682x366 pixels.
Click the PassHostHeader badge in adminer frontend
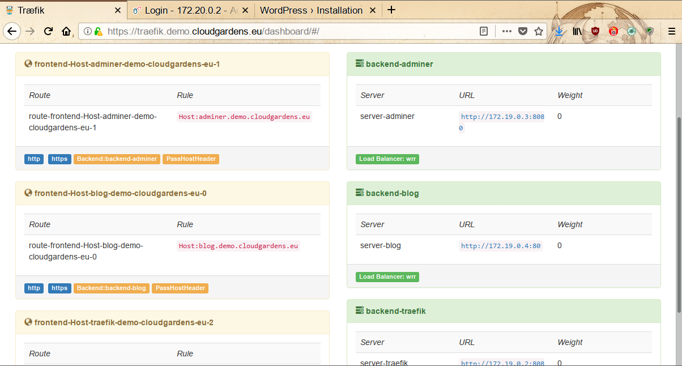click(x=191, y=159)
